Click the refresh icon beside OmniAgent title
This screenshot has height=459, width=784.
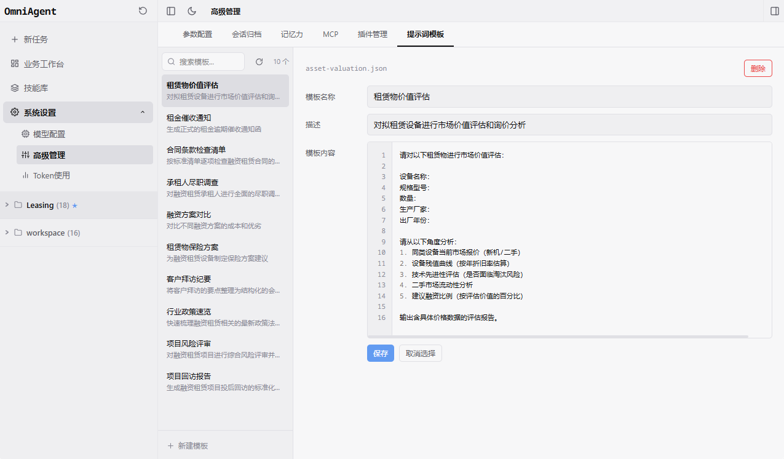[143, 11]
